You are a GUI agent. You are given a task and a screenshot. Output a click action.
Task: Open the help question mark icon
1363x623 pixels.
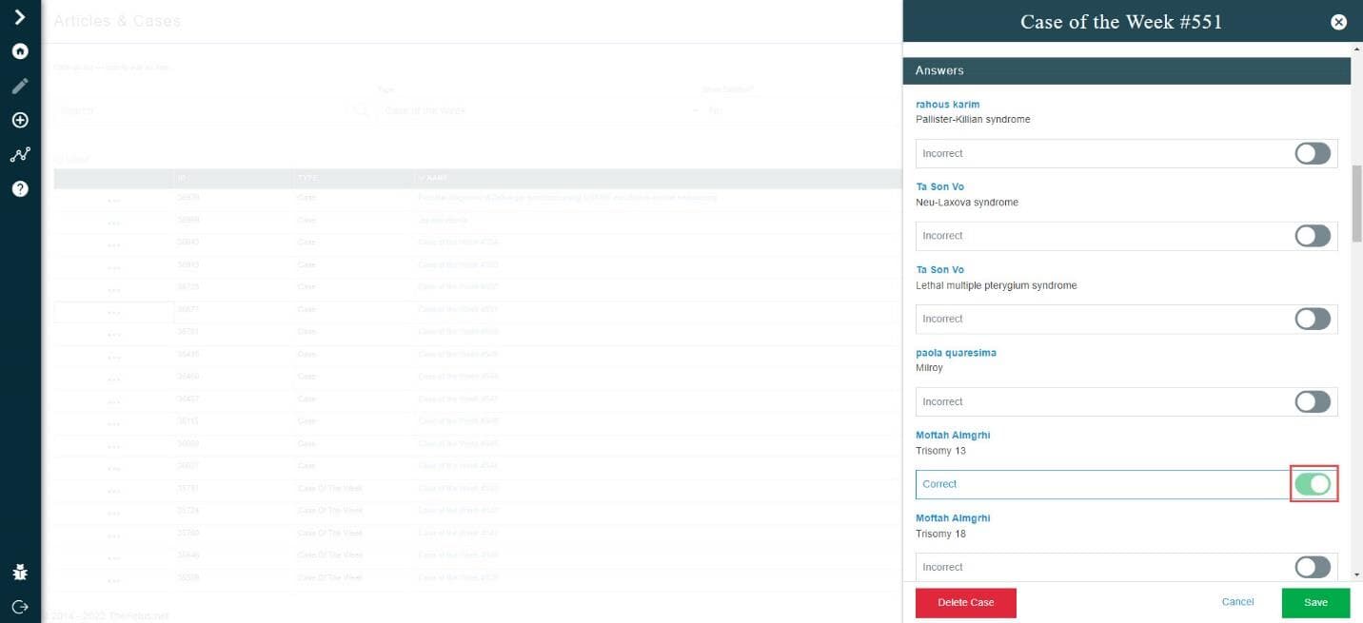click(x=20, y=188)
